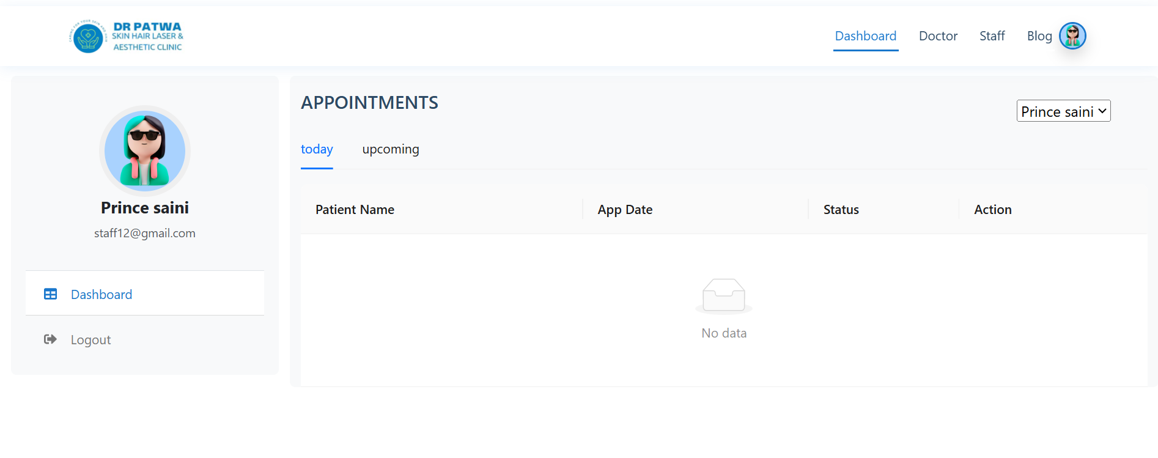
Task: Navigate to the Staff page
Action: (x=992, y=36)
